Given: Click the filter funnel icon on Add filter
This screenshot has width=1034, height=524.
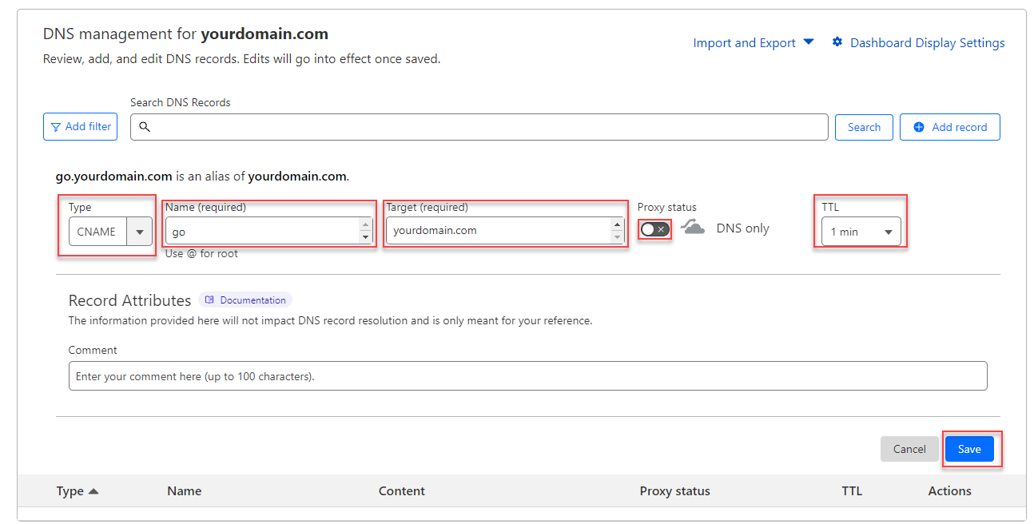Looking at the screenshot, I should click(x=56, y=126).
